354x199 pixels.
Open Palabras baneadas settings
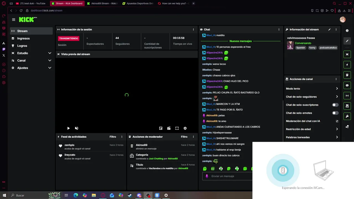(312, 137)
